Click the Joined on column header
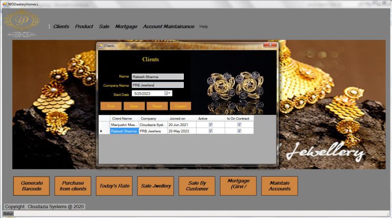This screenshot has height=218, width=392. (182, 118)
